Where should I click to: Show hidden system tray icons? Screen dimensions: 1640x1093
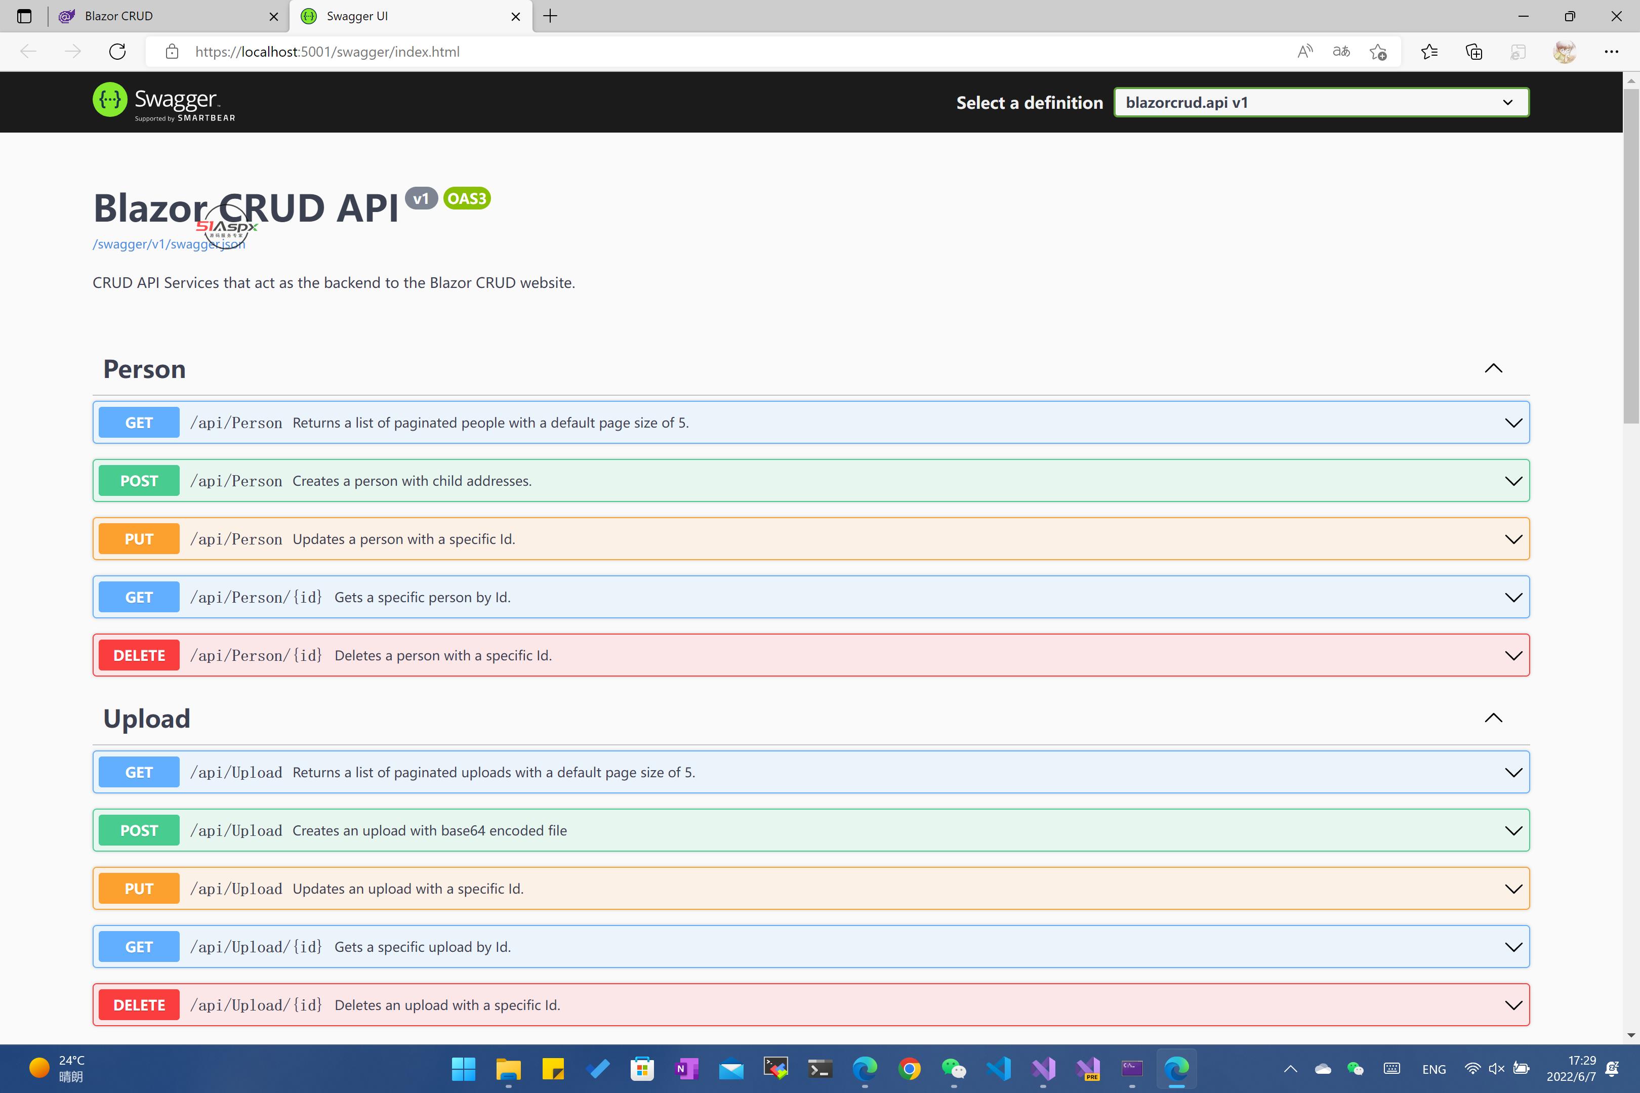pyautogui.click(x=1290, y=1069)
